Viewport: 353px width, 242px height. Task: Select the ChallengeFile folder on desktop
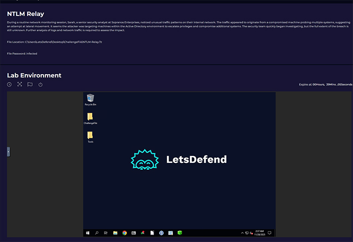pos(90,118)
